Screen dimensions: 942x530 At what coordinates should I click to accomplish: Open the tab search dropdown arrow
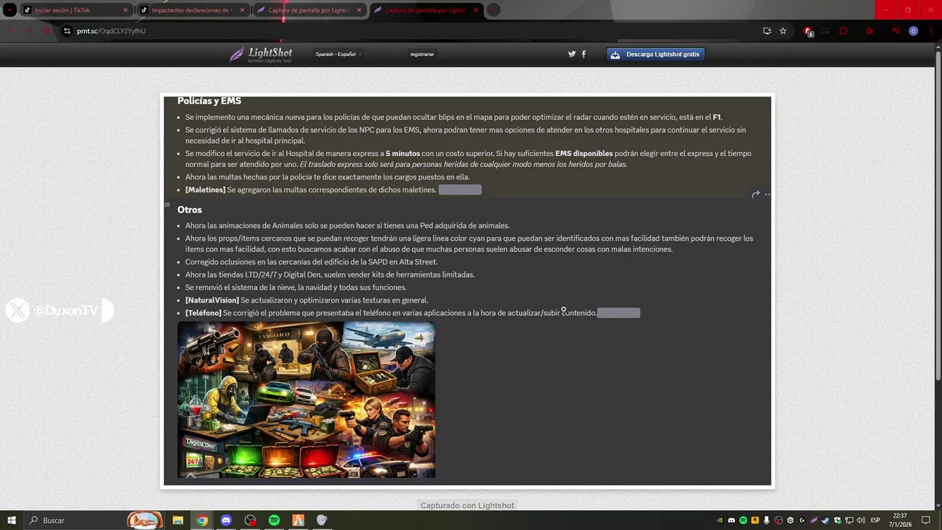click(x=10, y=10)
